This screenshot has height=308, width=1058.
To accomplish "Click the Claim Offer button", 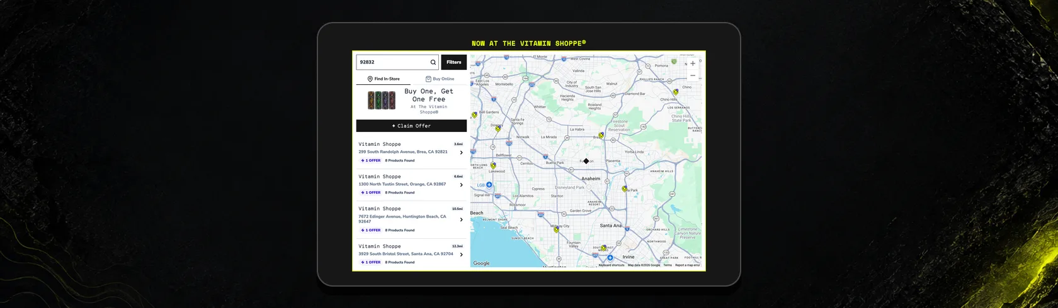I will click(x=411, y=126).
